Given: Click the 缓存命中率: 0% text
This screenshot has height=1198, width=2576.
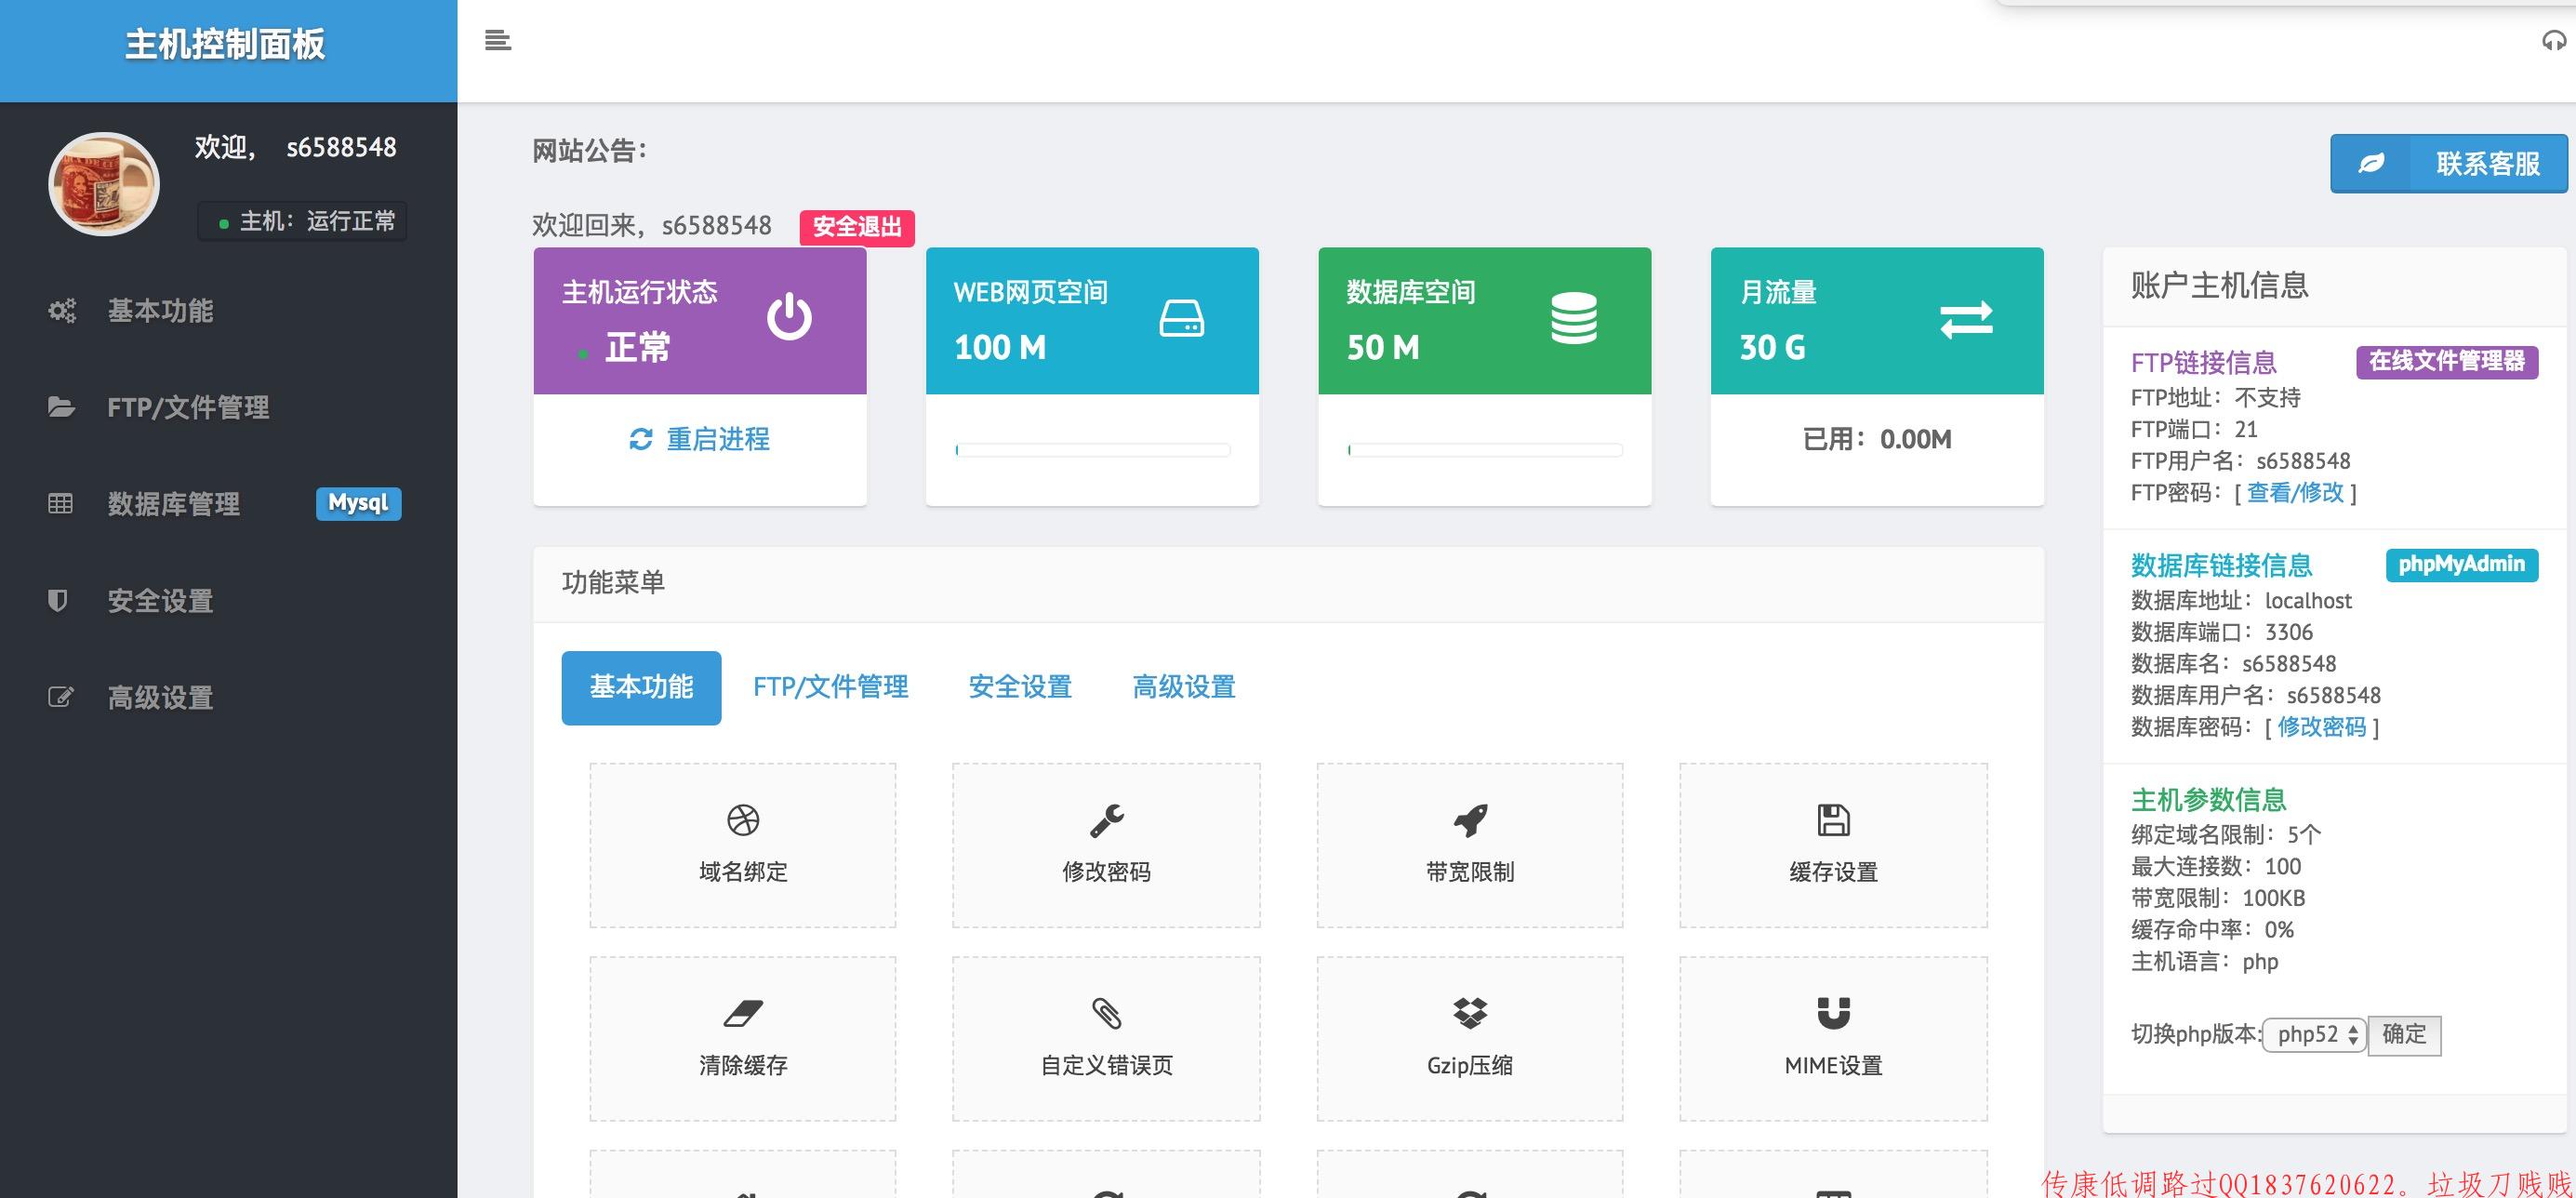Looking at the screenshot, I should [2212, 930].
